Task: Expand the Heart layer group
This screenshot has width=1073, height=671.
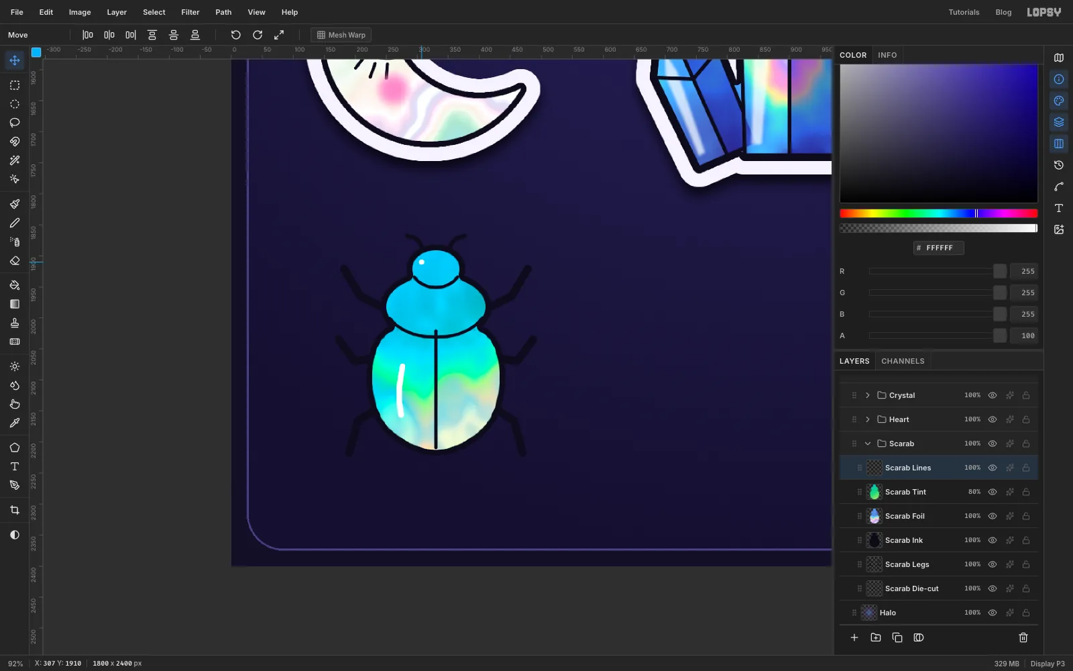Action: tap(868, 419)
